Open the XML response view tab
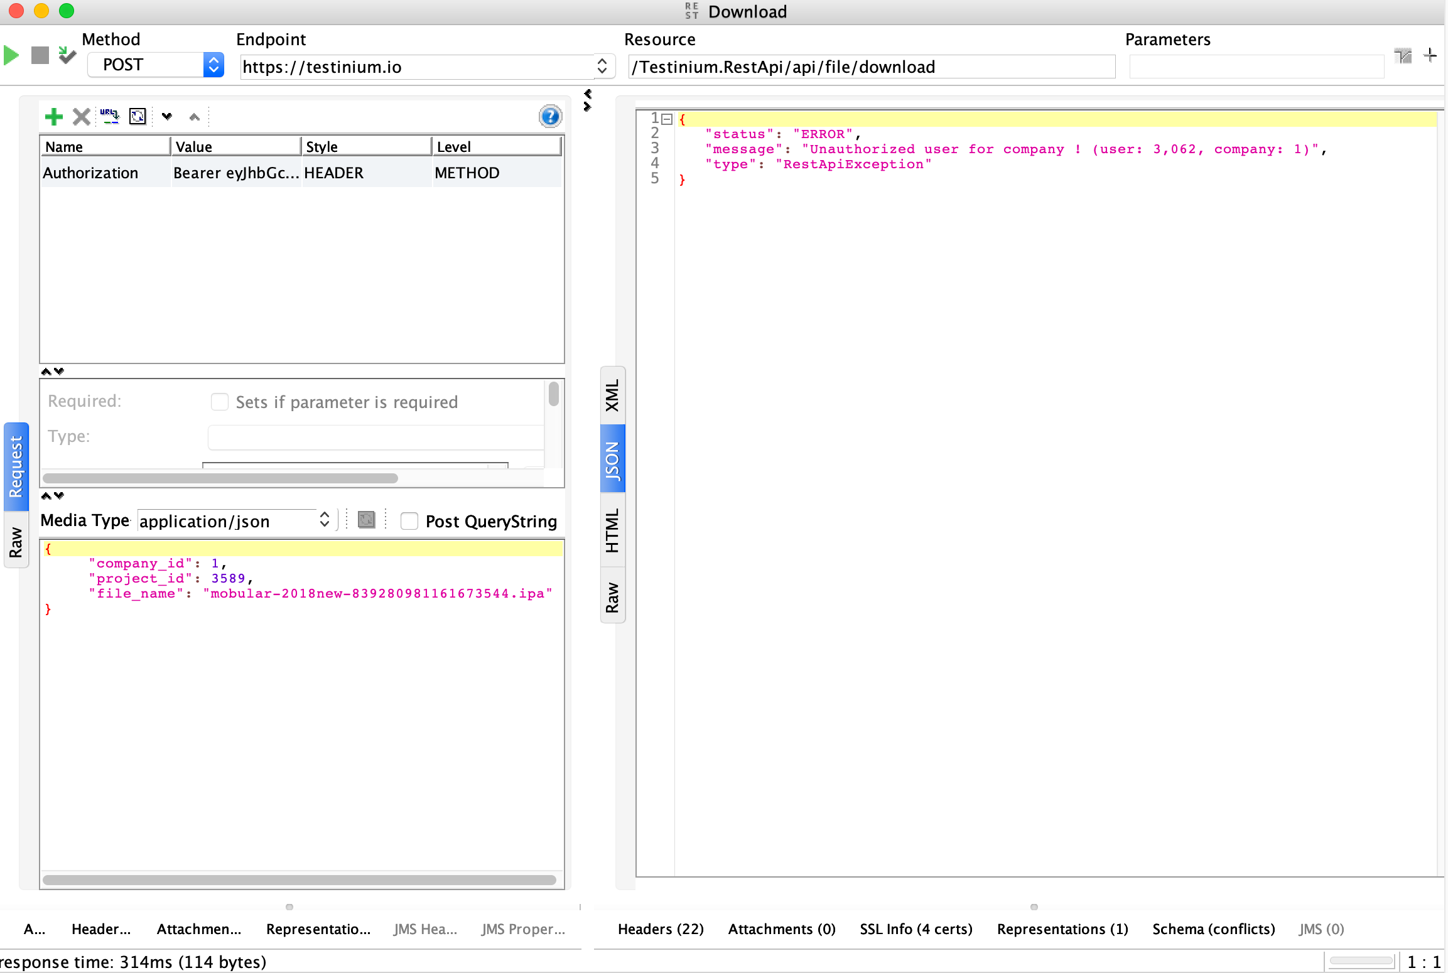The image size is (1448, 973). click(612, 395)
